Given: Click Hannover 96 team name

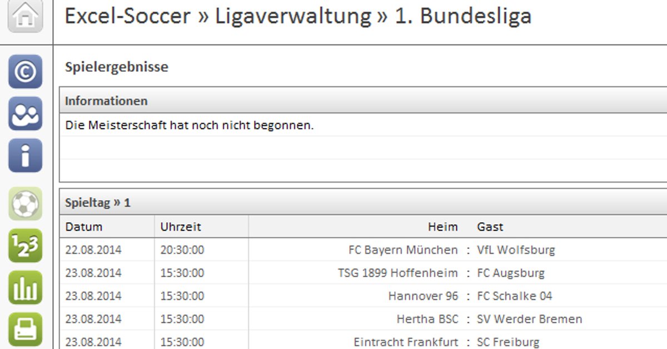Looking at the screenshot, I should [423, 296].
